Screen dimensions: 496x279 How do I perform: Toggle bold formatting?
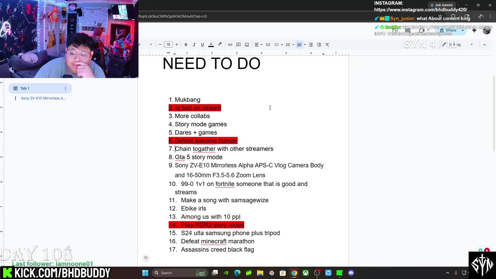point(186,45)
